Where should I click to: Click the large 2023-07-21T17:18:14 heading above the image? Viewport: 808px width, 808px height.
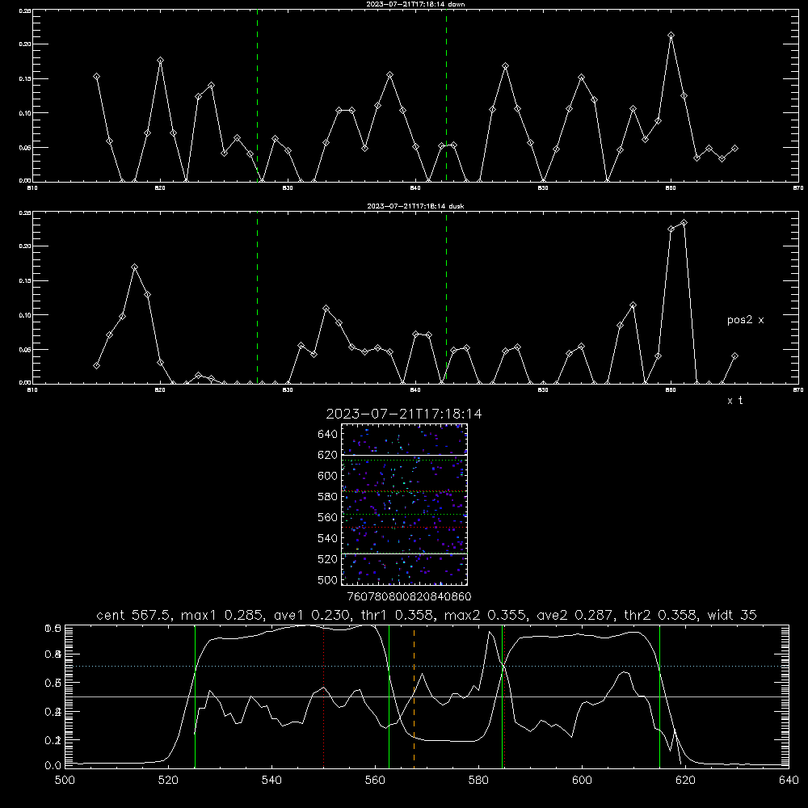(404, 414)
